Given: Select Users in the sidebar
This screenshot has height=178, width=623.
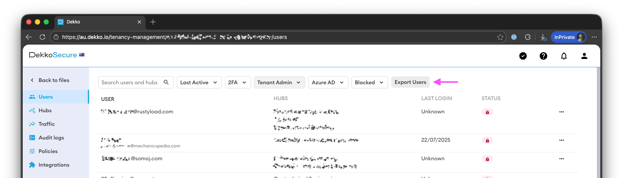Looking at the screenshot, I should pos(56,97).
